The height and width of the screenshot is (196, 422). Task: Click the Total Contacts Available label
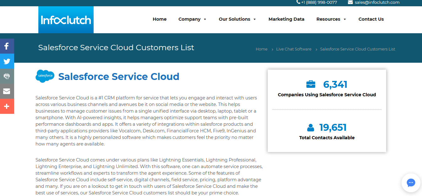tap(327, 138)
